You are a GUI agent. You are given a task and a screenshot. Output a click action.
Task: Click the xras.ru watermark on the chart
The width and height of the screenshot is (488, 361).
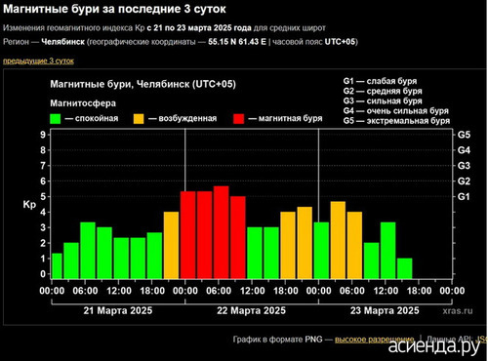[458, 311]
